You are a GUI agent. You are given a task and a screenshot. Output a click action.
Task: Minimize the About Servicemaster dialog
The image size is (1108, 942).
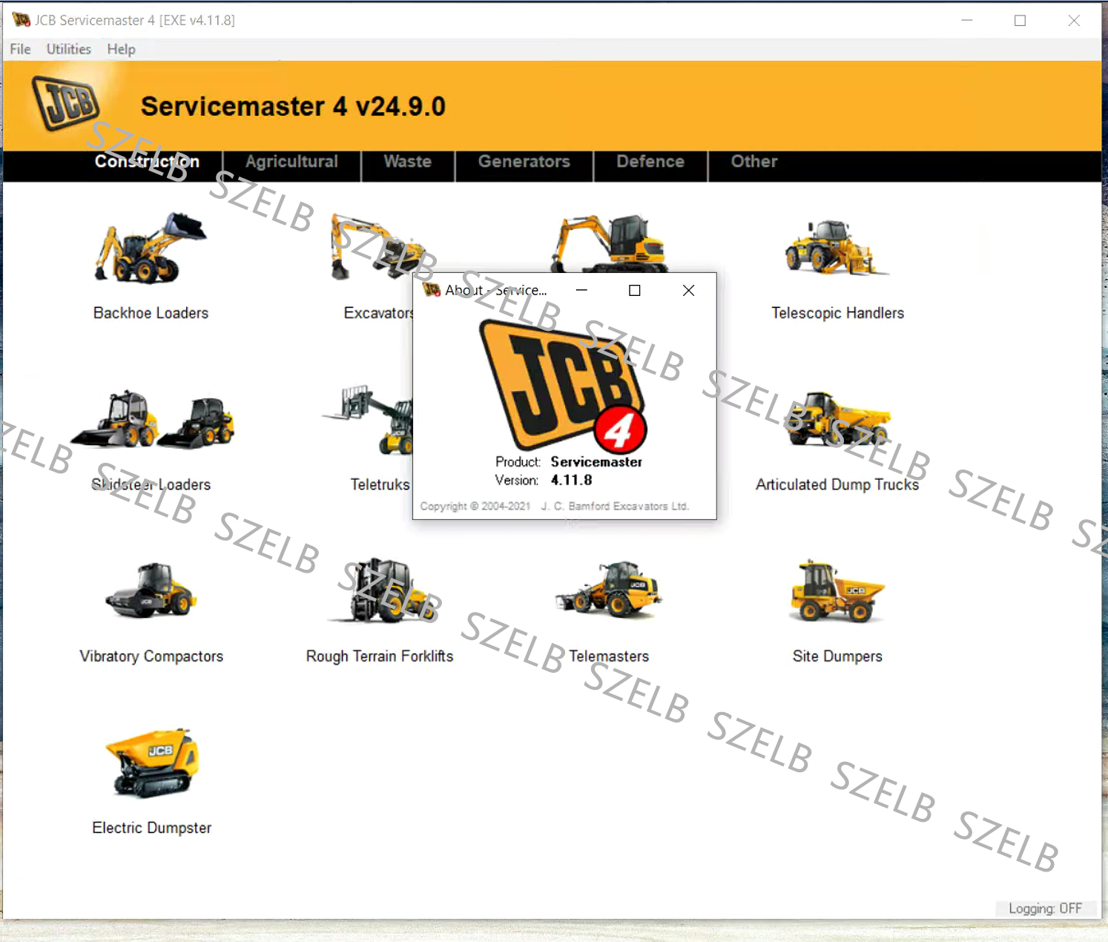pyautogui.click(x=581, y=290)
